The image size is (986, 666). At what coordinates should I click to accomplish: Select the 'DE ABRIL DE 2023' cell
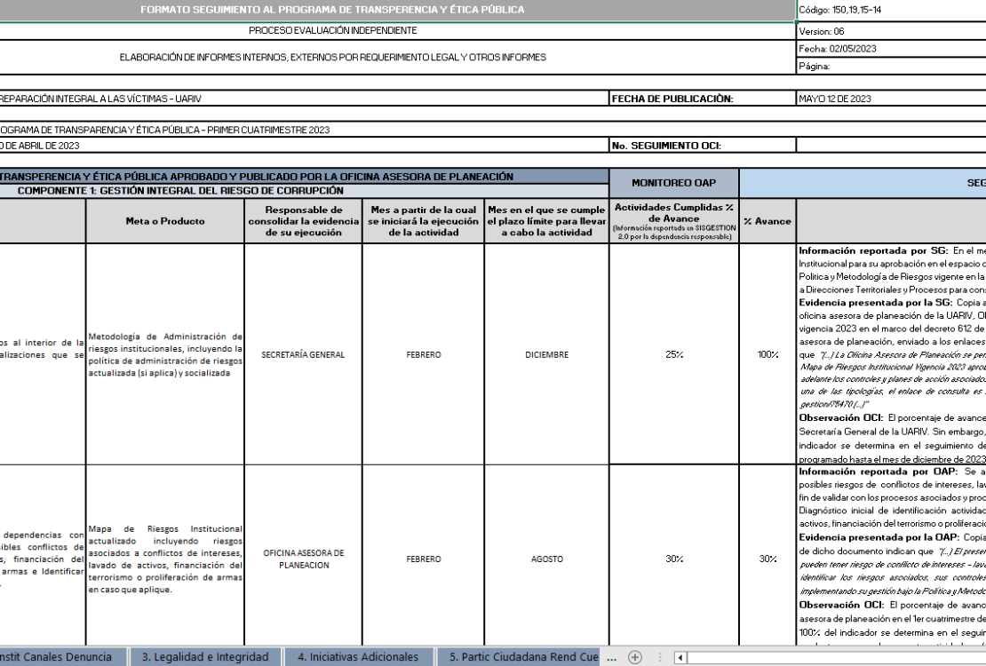(304, 146)
